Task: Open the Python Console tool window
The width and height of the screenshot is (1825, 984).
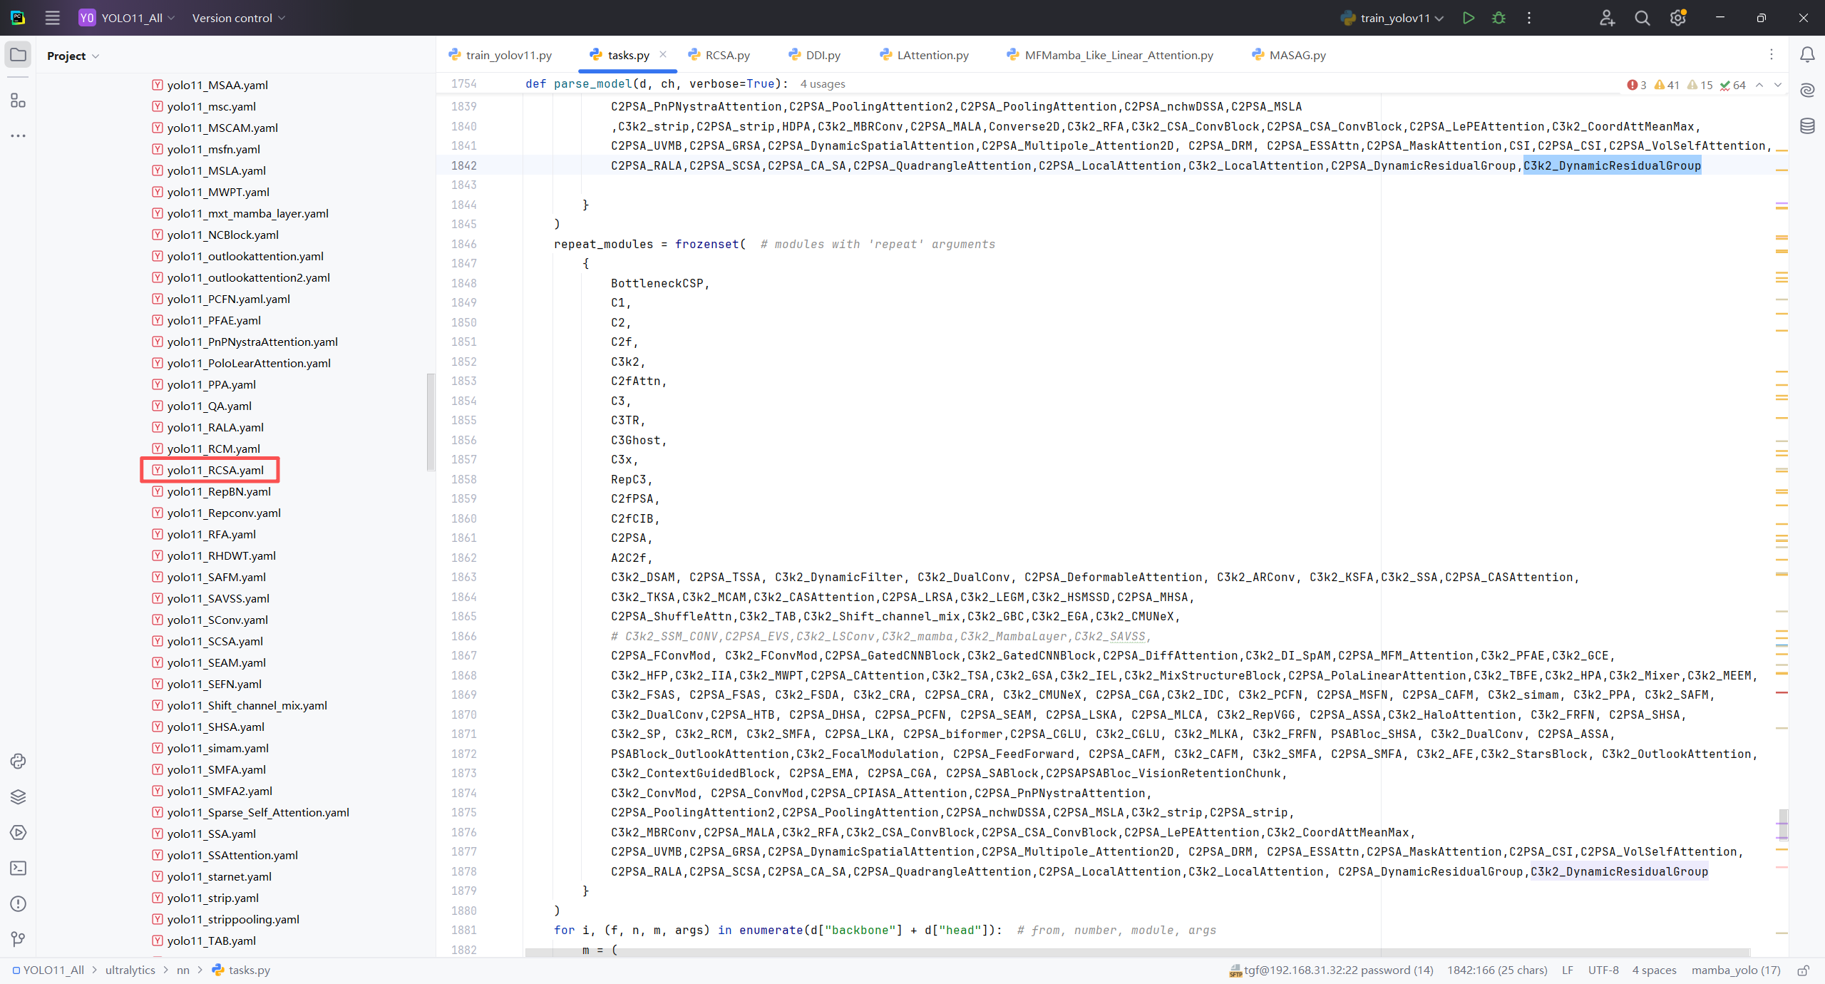Action: (x=18, y=761)
